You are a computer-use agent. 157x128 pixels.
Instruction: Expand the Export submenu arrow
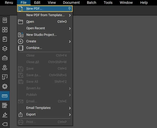click(70, 115)
